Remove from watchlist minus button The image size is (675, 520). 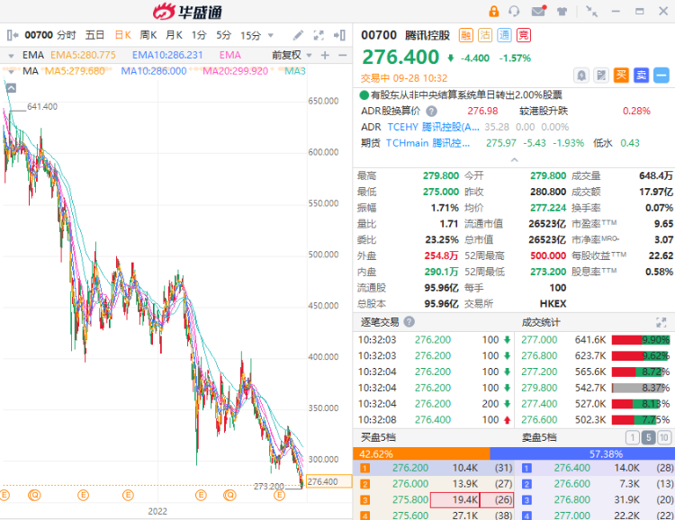click(x=661, y=76)
